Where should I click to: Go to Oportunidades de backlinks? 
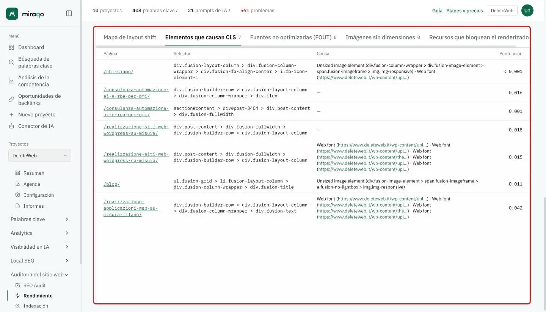click(39, 99)
